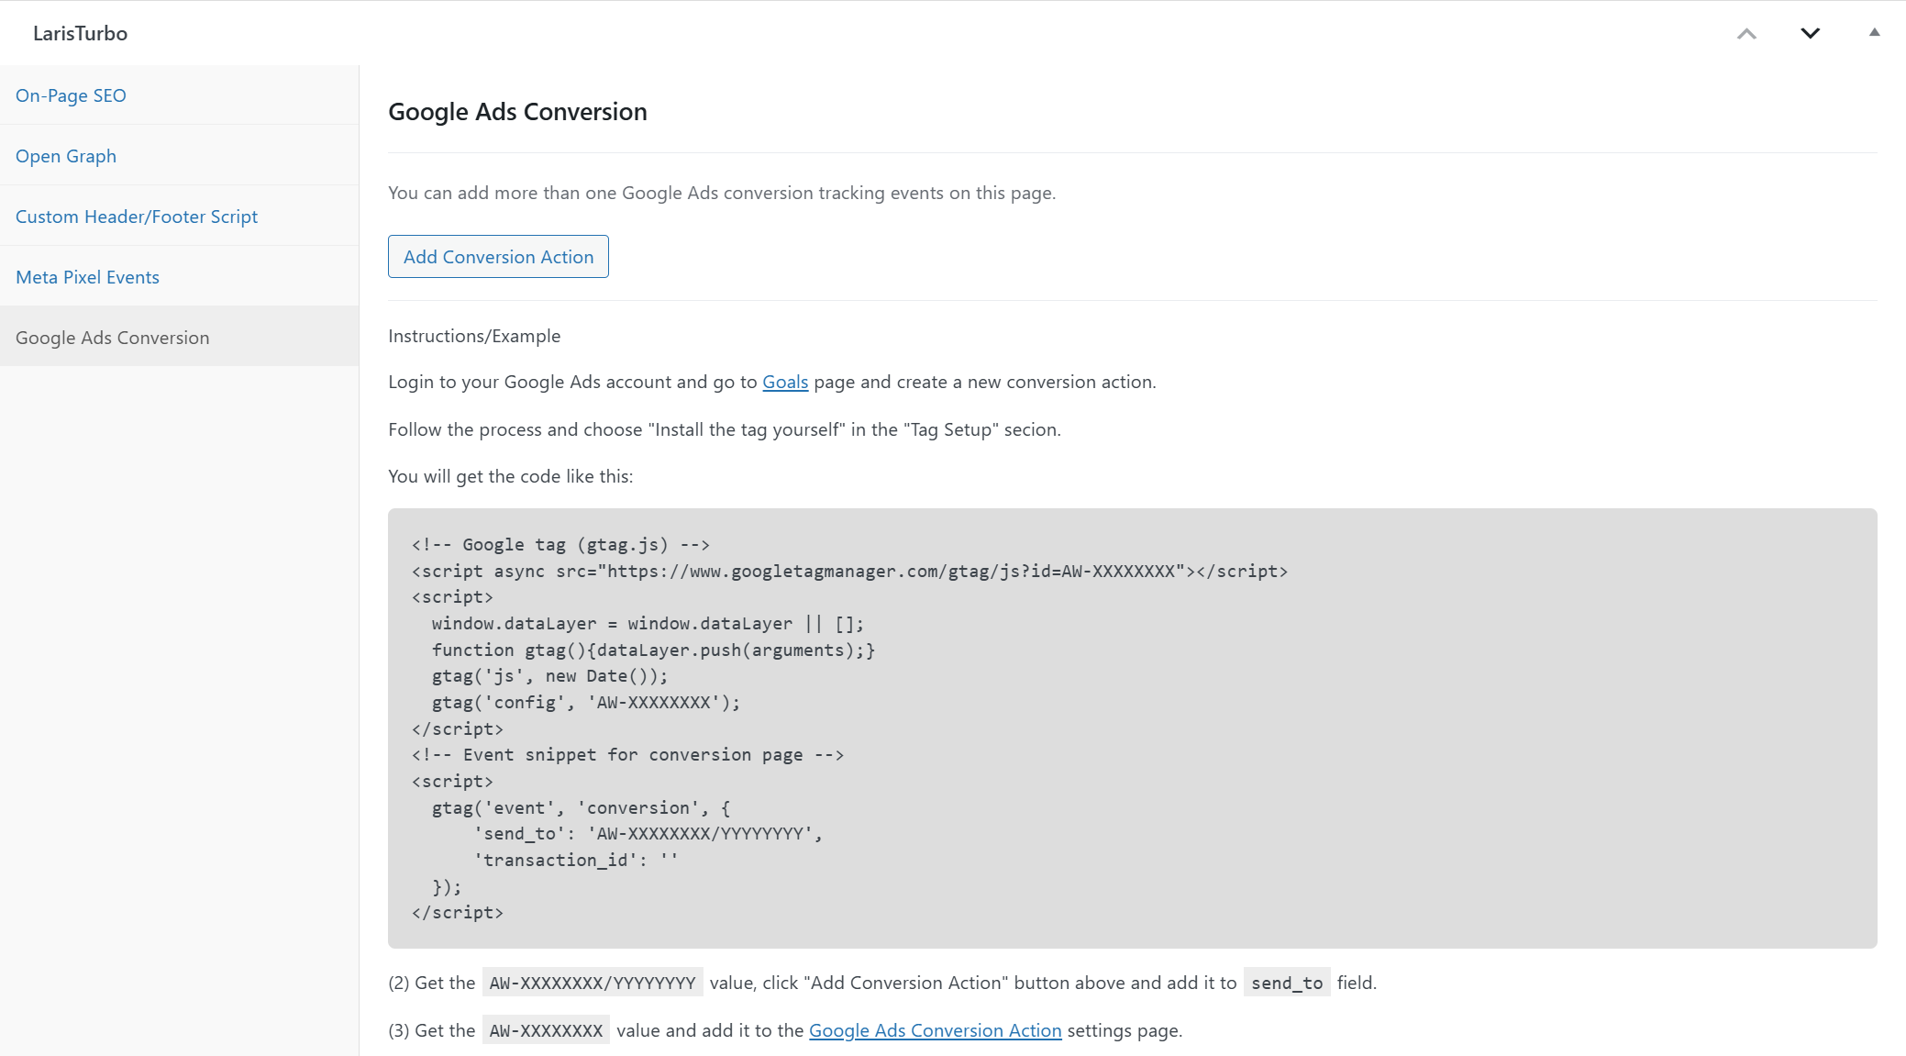Follow Google Ads Conversion Action settings link
Viewport: 1906px width, 1056px height.
[935, 1030]
